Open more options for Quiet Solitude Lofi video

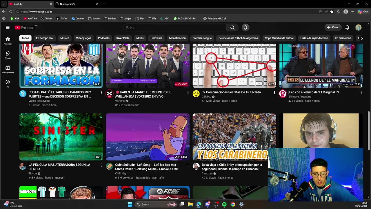pyautogui.click(x=188, y=165)
